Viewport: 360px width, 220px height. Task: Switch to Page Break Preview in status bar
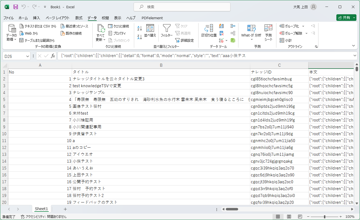(300, 217)
